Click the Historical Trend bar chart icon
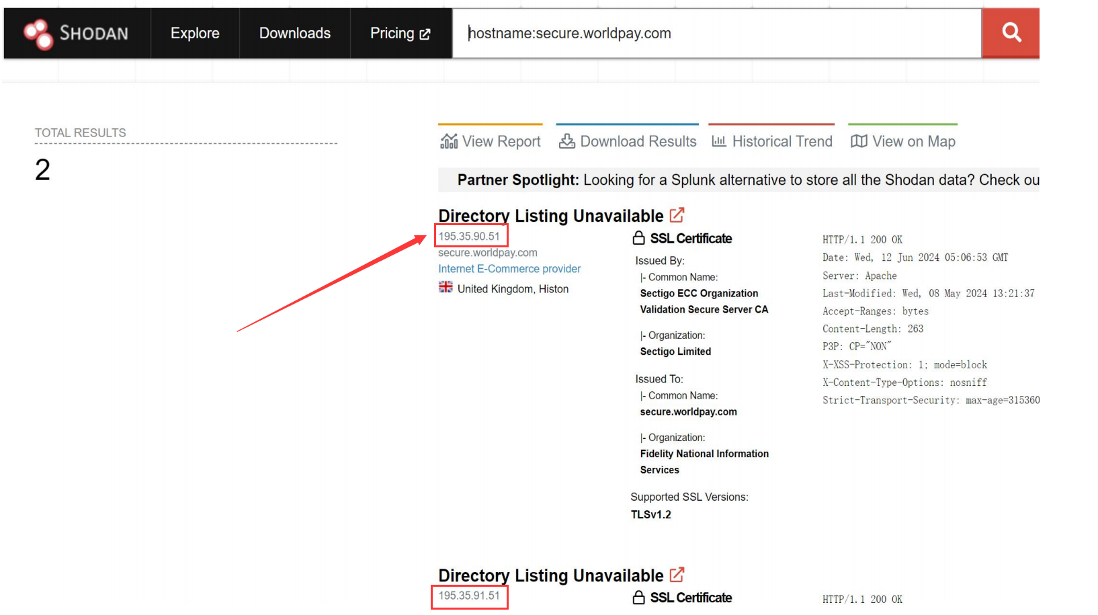 pyautogui.click(x=719, y=141)
